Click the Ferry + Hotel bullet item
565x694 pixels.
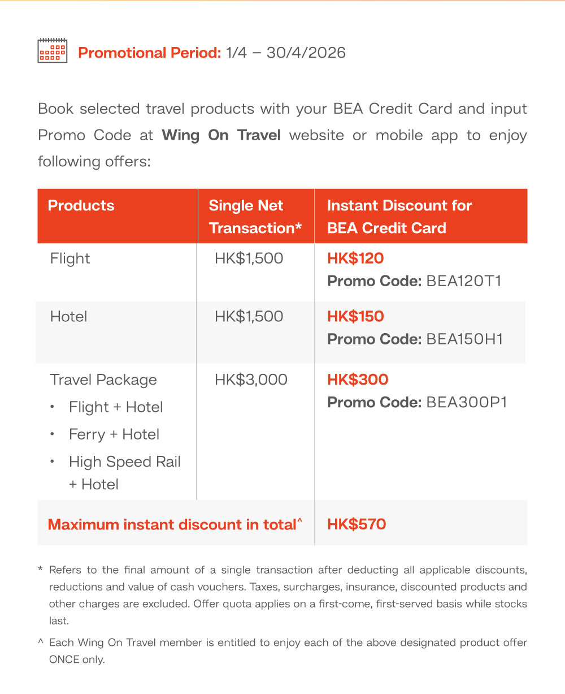114,434
